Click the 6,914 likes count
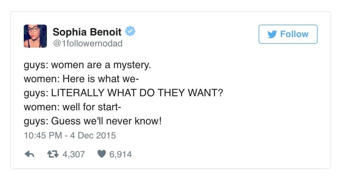This screenshot has height=180, width=343. click(121, 154)
